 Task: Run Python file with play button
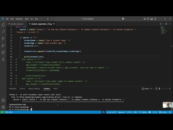coord(161,24)
